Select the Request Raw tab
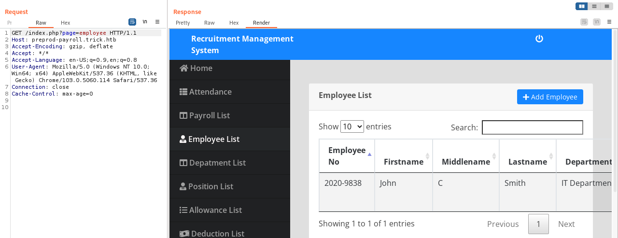This screenshot has width=618, height=238. (41, 23)
